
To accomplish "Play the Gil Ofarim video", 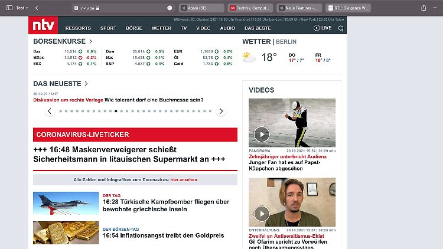I will coord(262,213).
